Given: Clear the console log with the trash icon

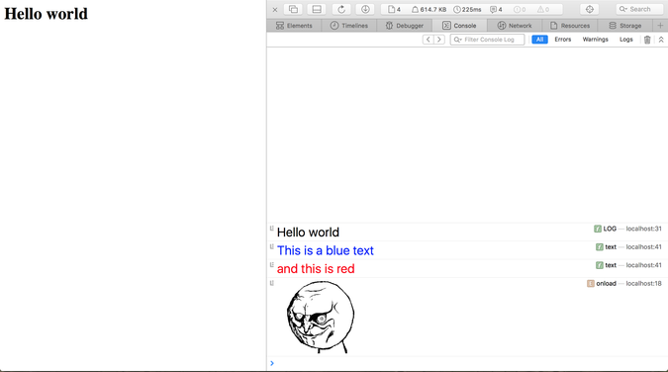Looking at the screenshot, I should pyautogui.click(x=647, y=40).
